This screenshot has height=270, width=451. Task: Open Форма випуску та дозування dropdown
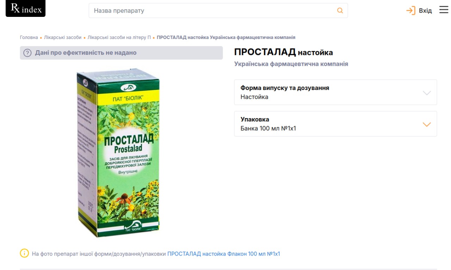click(335, 92)
